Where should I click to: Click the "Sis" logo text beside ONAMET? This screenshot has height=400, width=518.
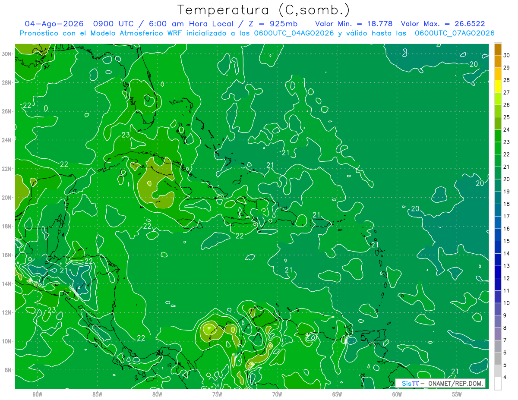coord(407,383)
